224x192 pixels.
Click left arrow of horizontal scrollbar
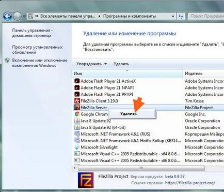74,168
